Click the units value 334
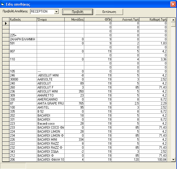The height and width of the screenshot is (169, 177). point(74,140)
